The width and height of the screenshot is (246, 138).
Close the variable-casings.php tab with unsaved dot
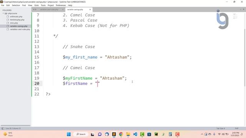tap(90, 10)
